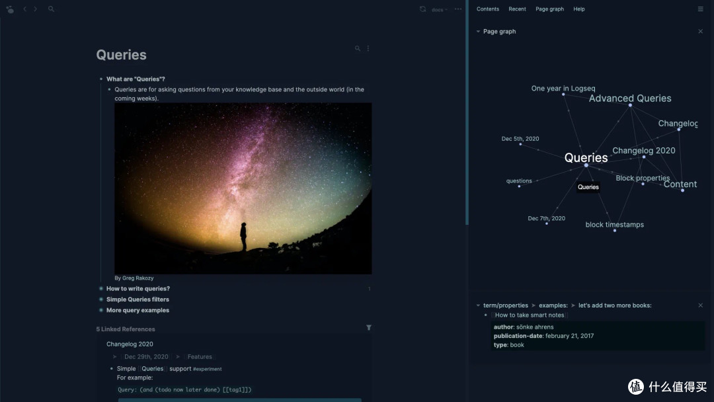714x402 pixels.
Task: Open How to take smart notes link
Action: [530, 315]
